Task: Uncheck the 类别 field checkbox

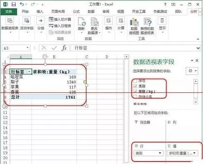Action: coord(135,86)
